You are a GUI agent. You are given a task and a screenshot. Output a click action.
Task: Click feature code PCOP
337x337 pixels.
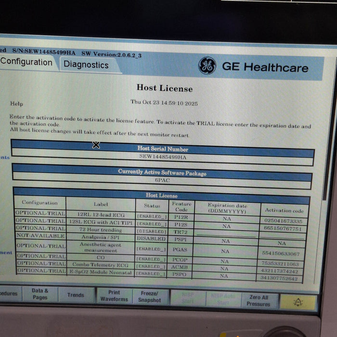pos(180,260)
